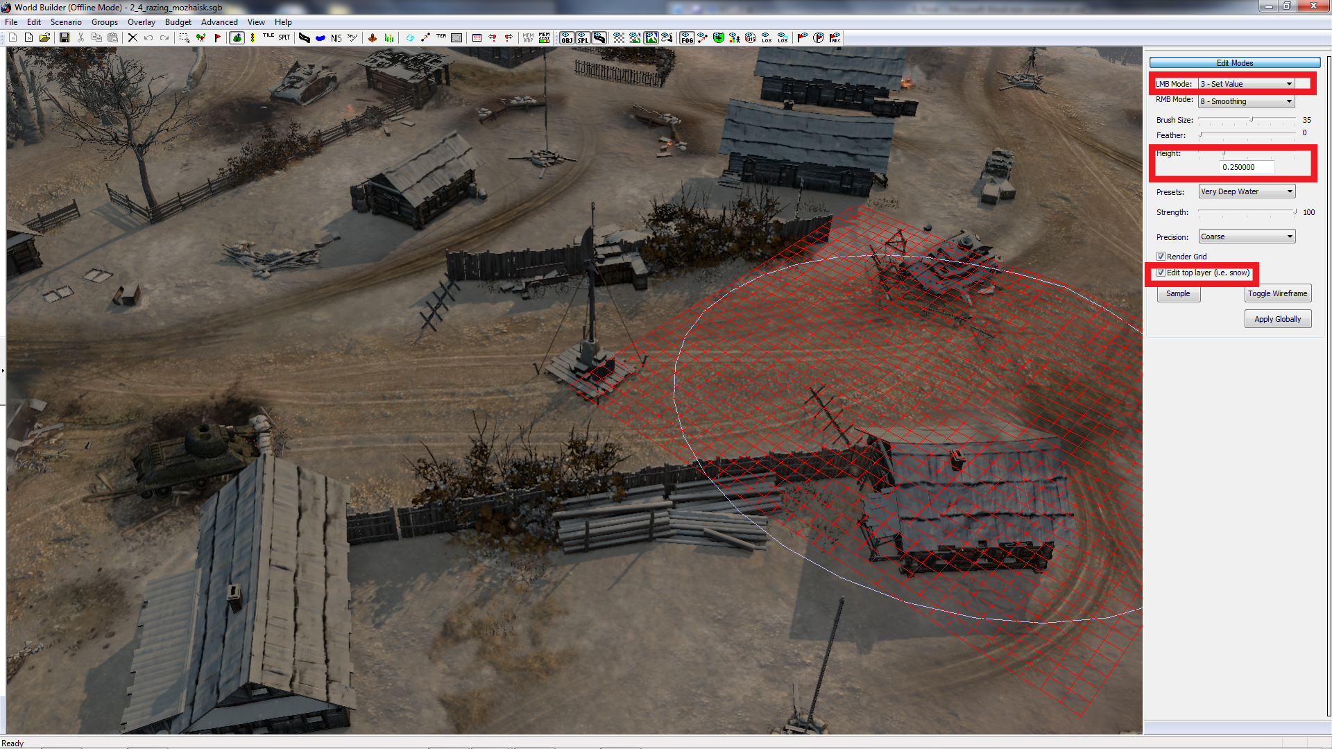Click the Open folder icon

[x=44, y=37]
